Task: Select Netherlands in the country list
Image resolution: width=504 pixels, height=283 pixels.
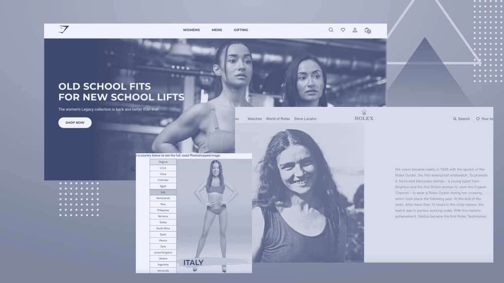Action: pyautogui.click(x=163, y=198)
